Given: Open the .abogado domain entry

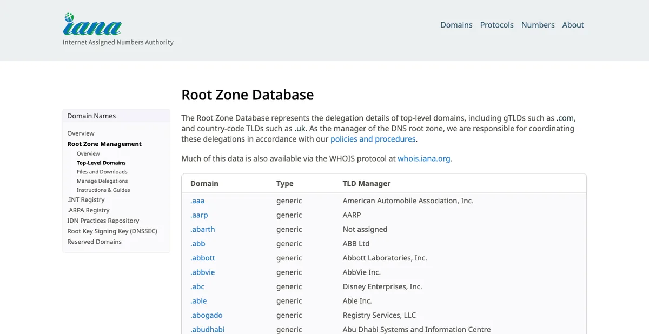Looking at the screenshot, I should pos(207,315).
